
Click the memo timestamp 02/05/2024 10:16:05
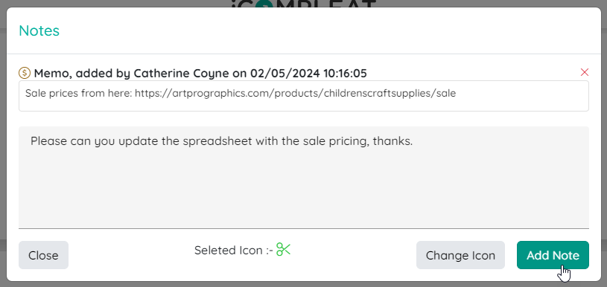point(308,73)
